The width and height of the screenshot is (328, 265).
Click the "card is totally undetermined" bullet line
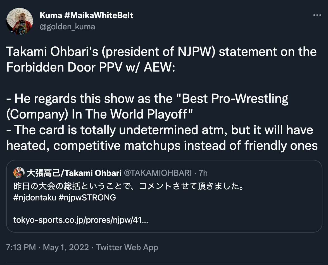pyautogui.click(x=160, y=130)
